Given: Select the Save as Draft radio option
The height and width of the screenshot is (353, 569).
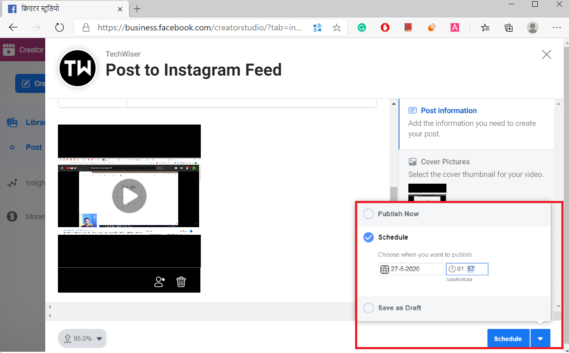Looking at the screenshot, I should click(369, 308).
